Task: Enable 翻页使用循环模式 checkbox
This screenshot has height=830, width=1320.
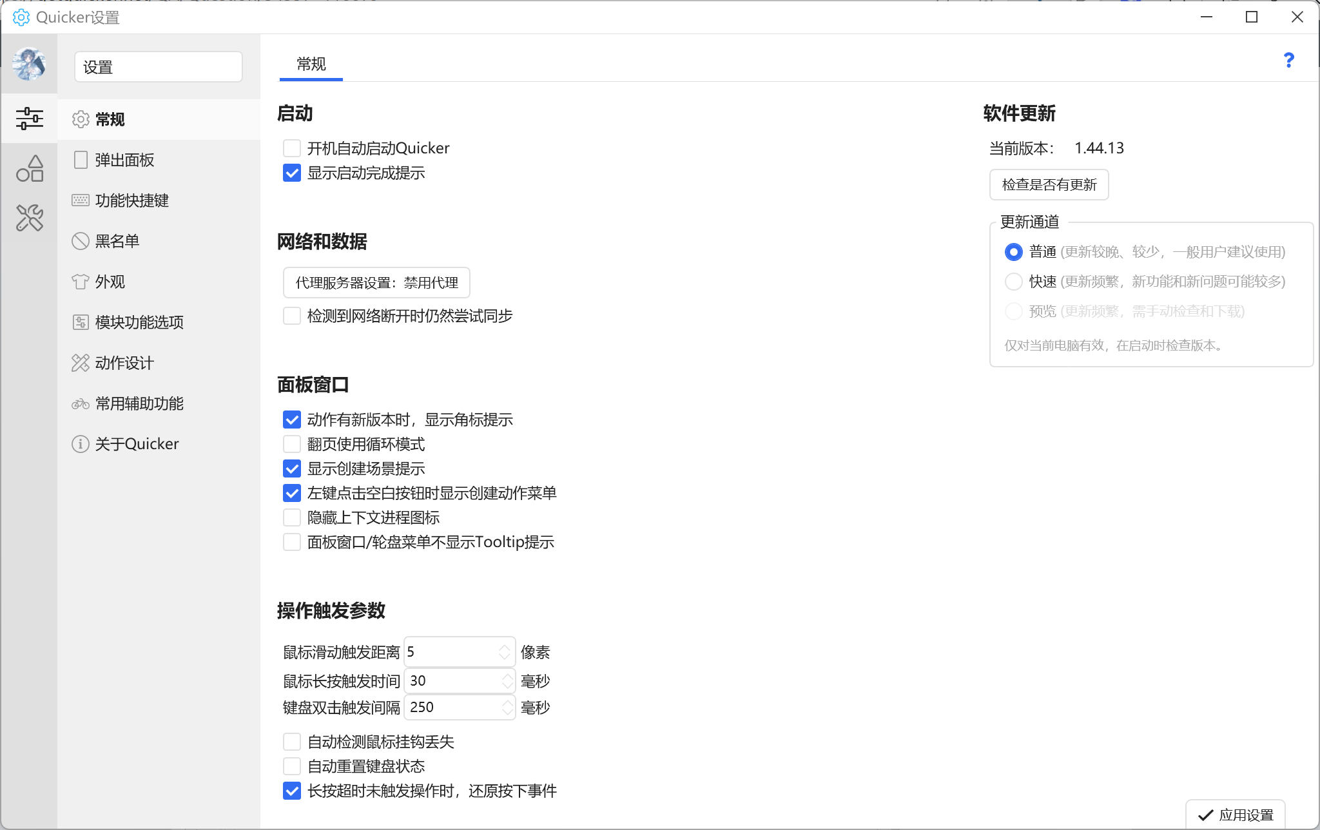Action: pyautogui.click(x=292, y=444)
